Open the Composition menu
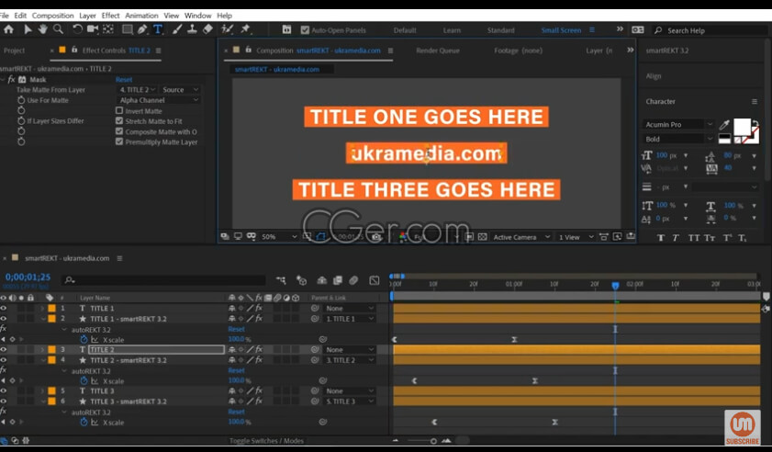 coord(52,16)
